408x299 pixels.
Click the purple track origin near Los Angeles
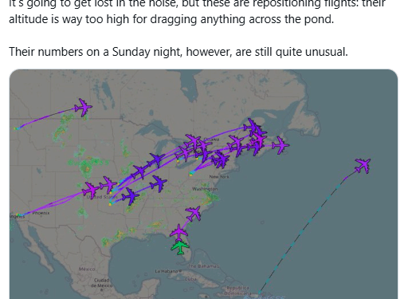point(18,214)
